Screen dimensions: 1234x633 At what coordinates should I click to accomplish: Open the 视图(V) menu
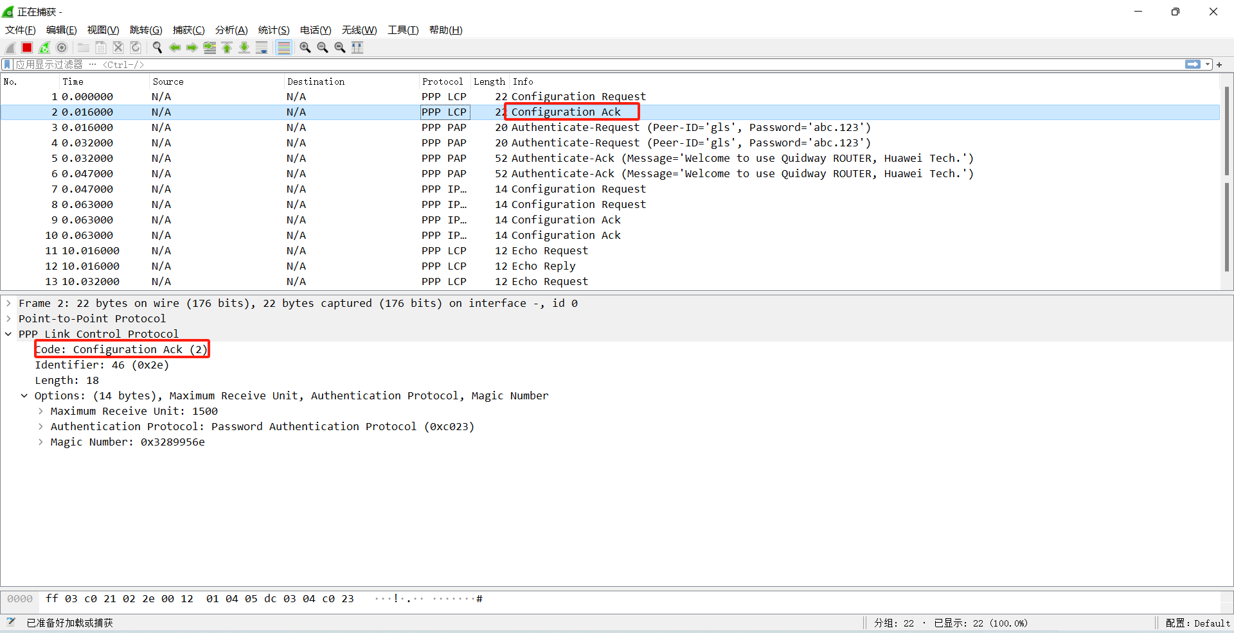(x=103, y=30)
